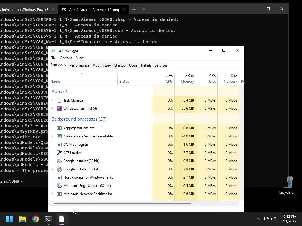
Task: Click the AggregatorHost.exe process icon
Action: (x=59, y=128)
